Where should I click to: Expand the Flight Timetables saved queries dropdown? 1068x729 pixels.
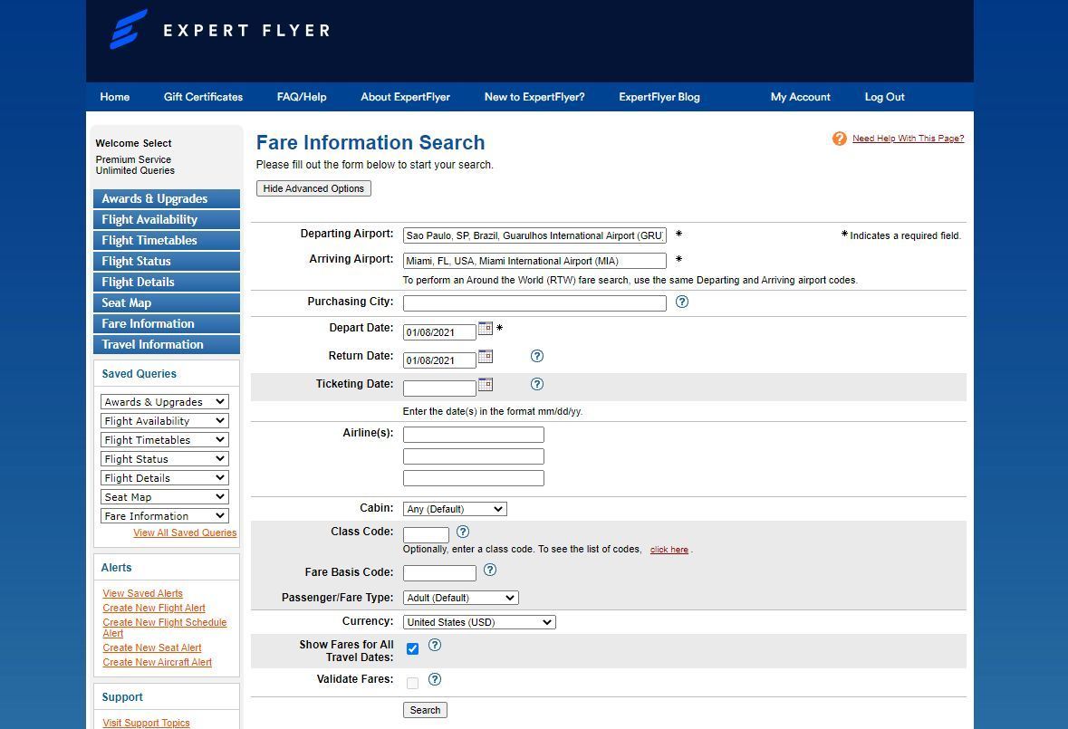165,440
